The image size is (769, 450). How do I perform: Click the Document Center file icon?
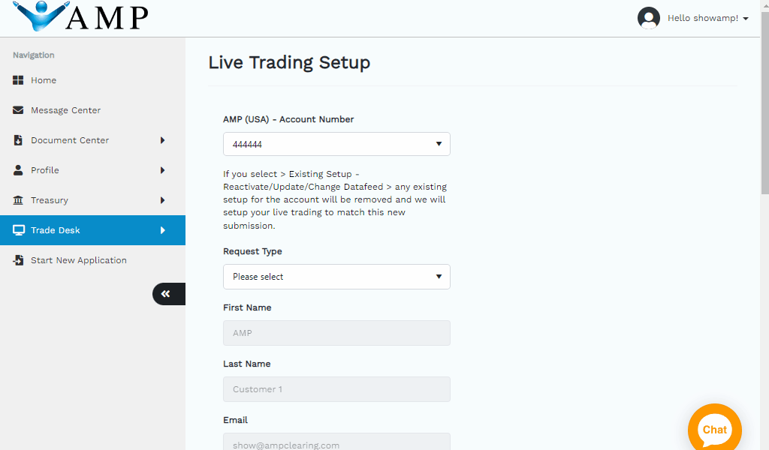click(x=19, y=140)
